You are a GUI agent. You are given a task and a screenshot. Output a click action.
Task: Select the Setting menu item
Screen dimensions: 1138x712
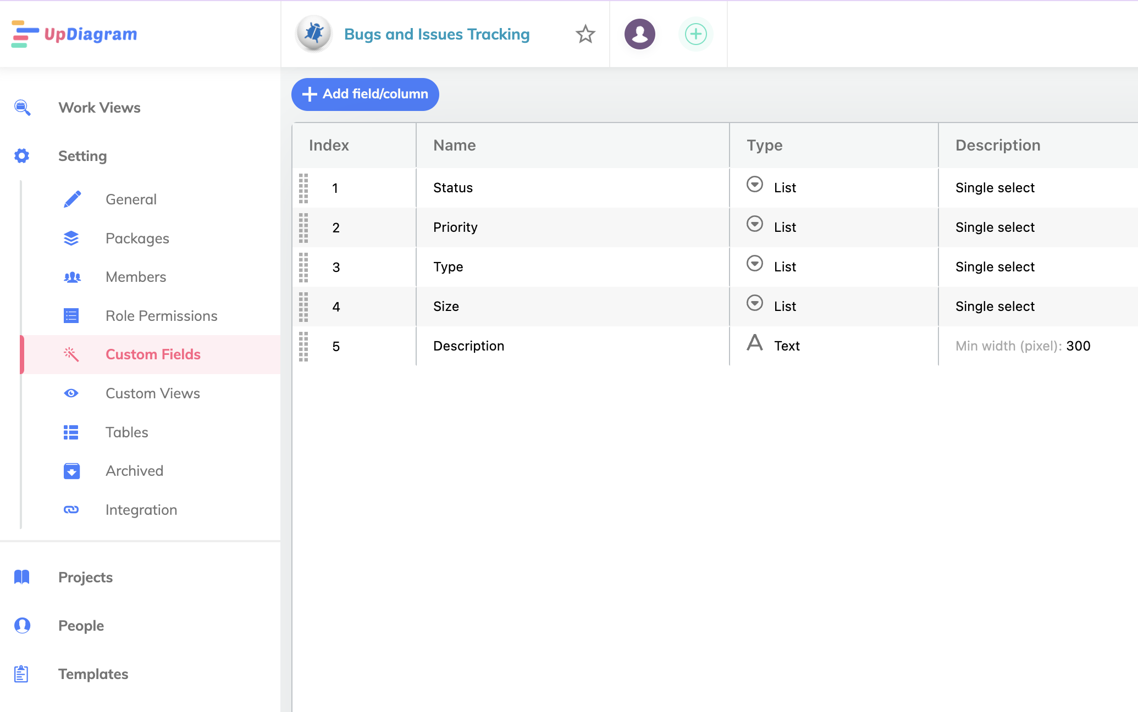click(x=83, y=156)
